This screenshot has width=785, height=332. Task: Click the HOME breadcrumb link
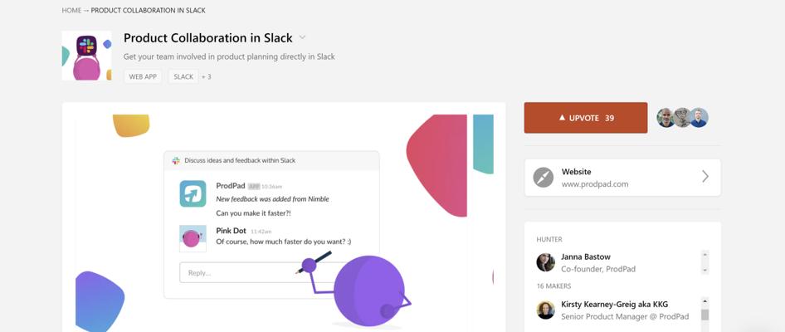71,10
